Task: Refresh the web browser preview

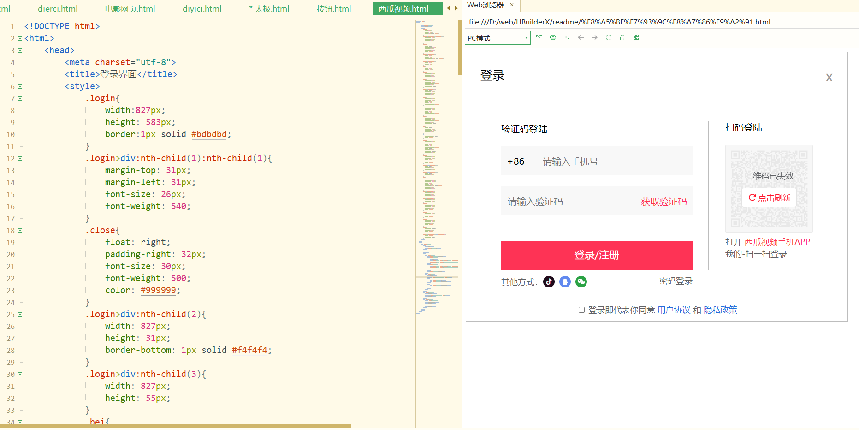Action: pyautogui.click(x=608, y=37)
